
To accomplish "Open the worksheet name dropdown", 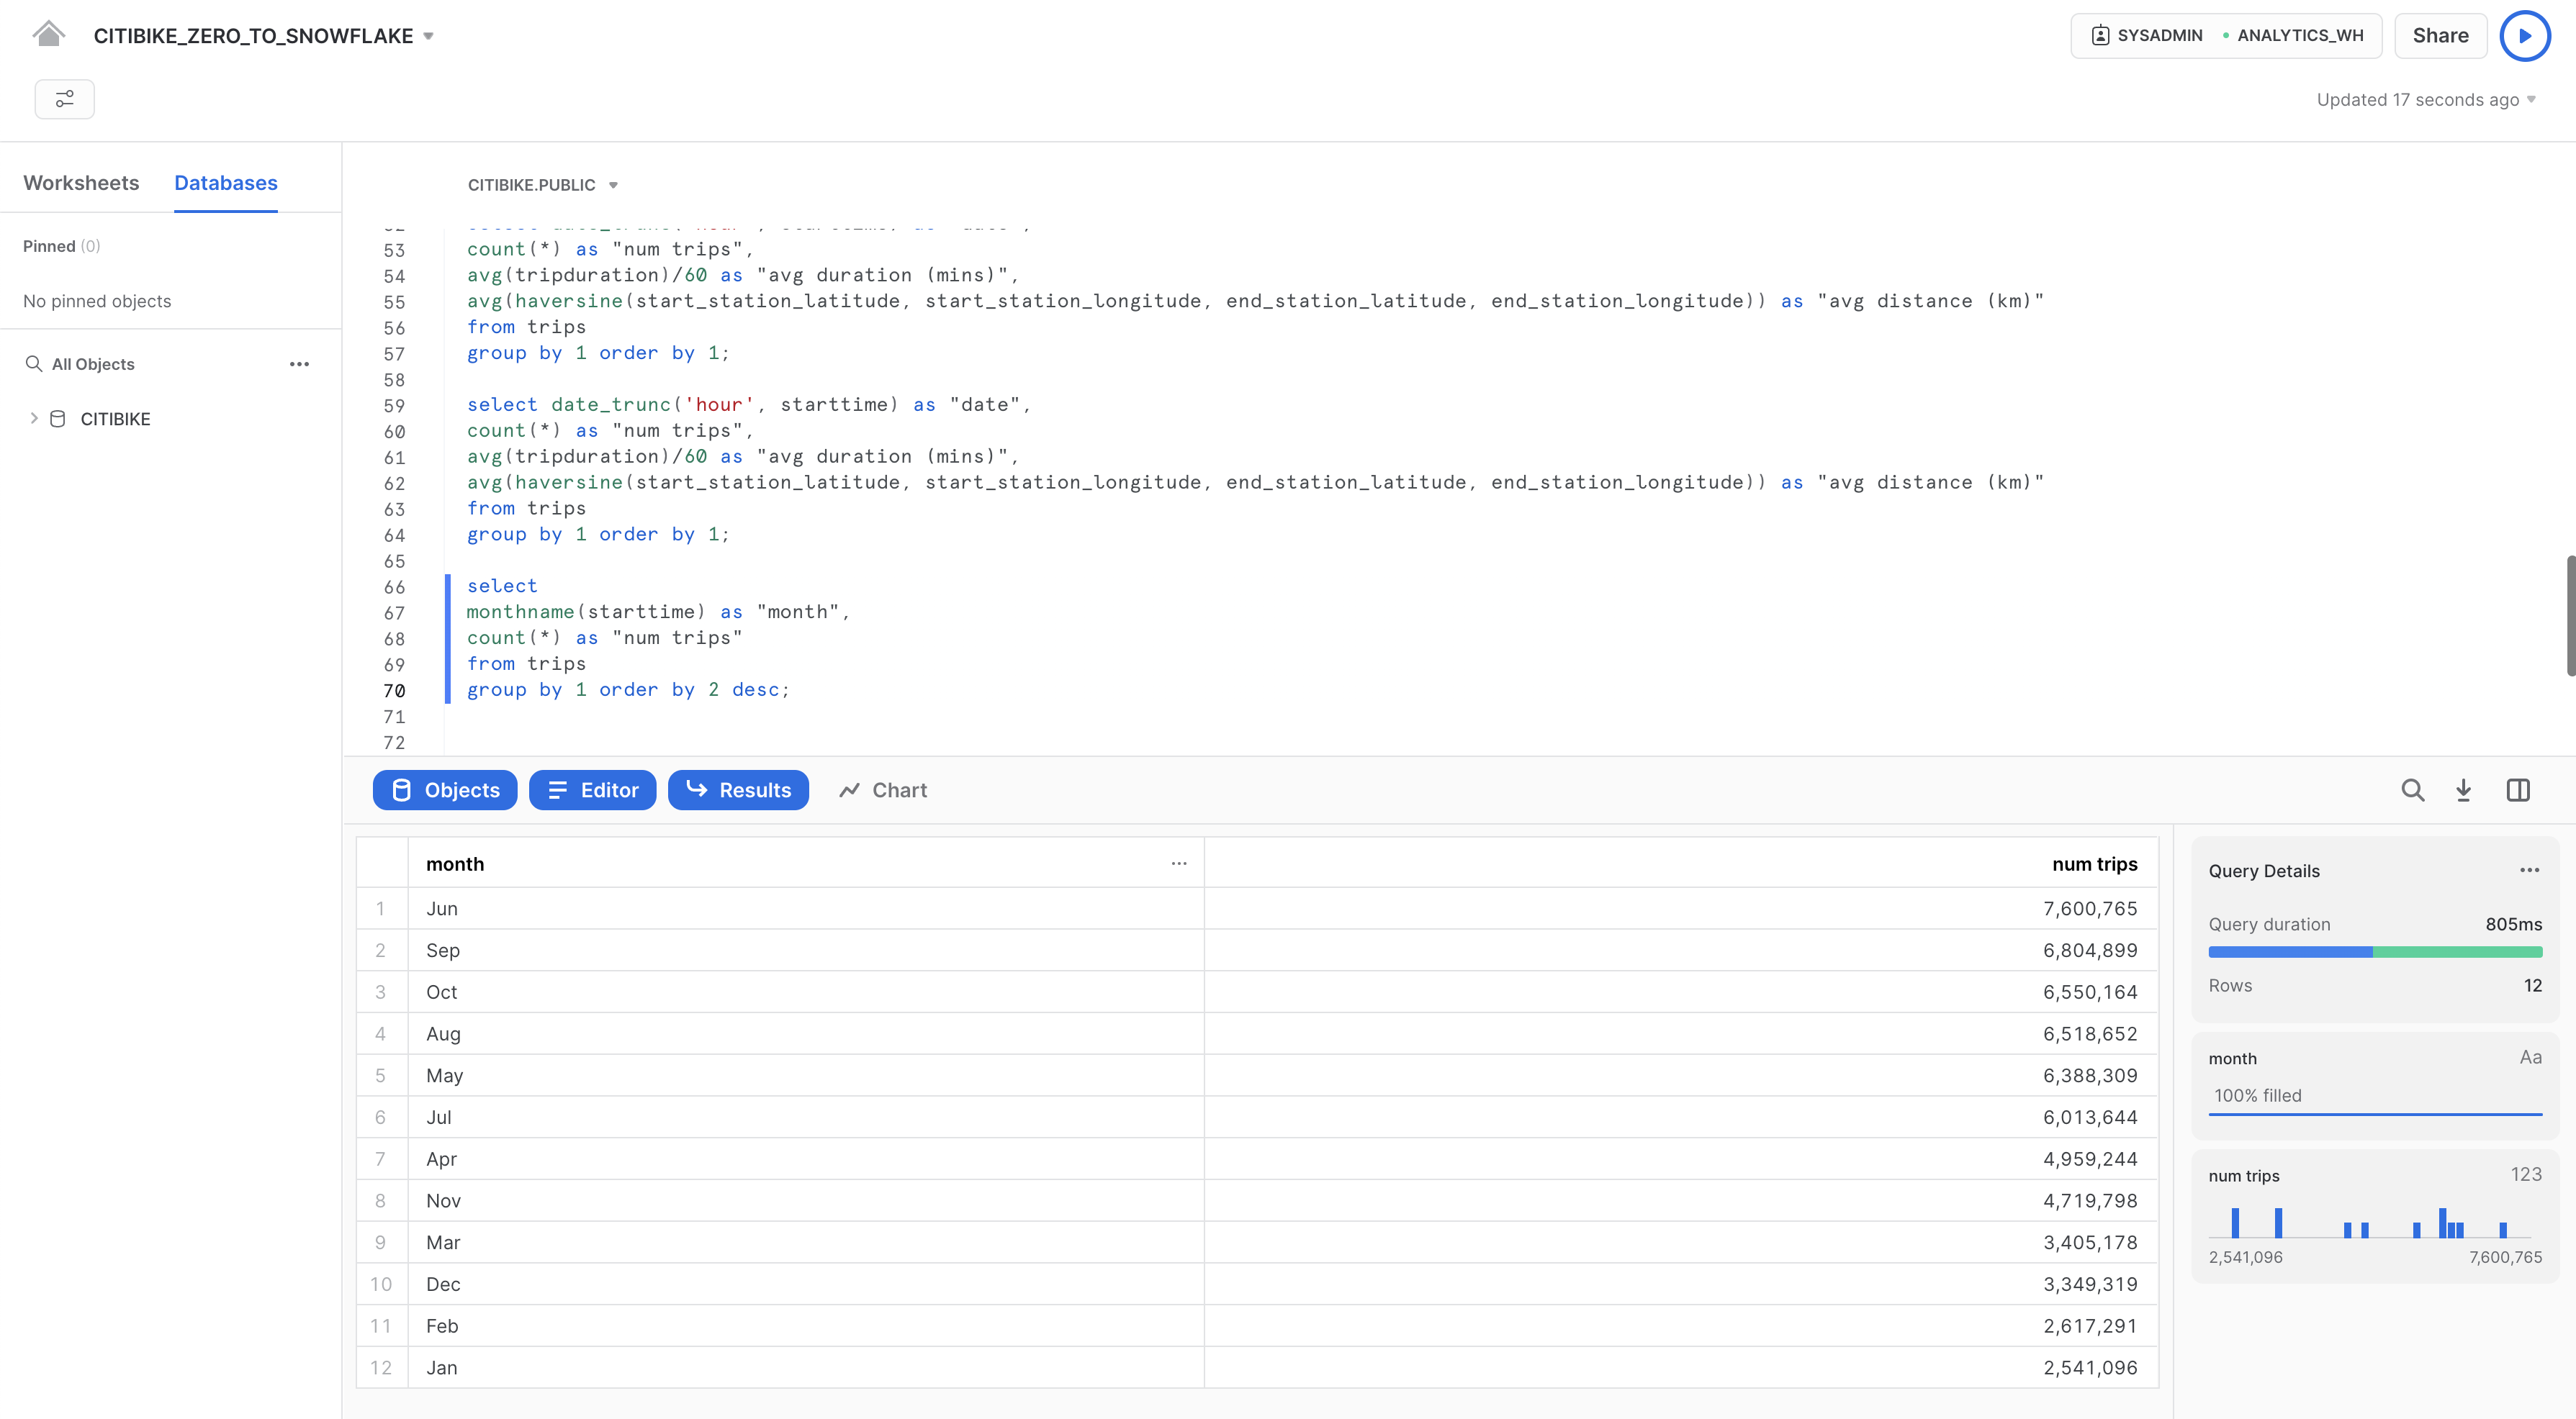I will tap(429, 36).
